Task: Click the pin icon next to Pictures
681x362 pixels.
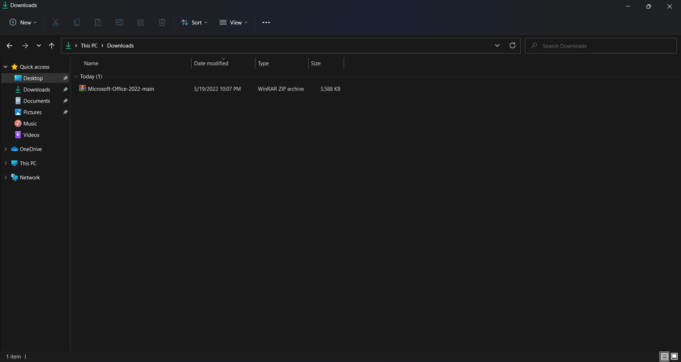Action: pos(65,112)
